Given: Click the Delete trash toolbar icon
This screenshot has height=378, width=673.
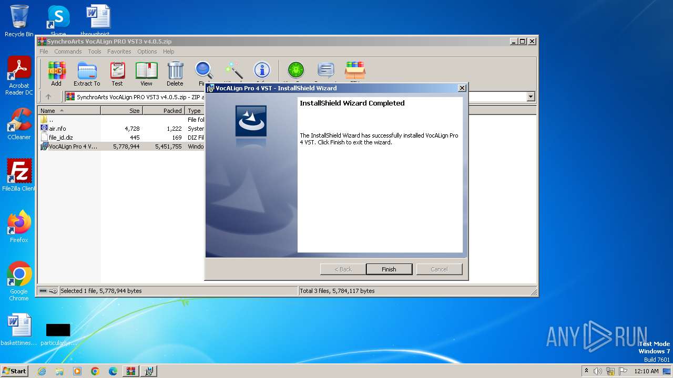Looking at the screenshot, I should pos(175,73).
